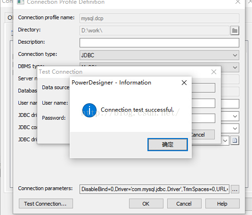The height and width of the screenshot is (215, 252).
Task: Click OK in Connection Profile Definition
Action: [x=146, y=204]
